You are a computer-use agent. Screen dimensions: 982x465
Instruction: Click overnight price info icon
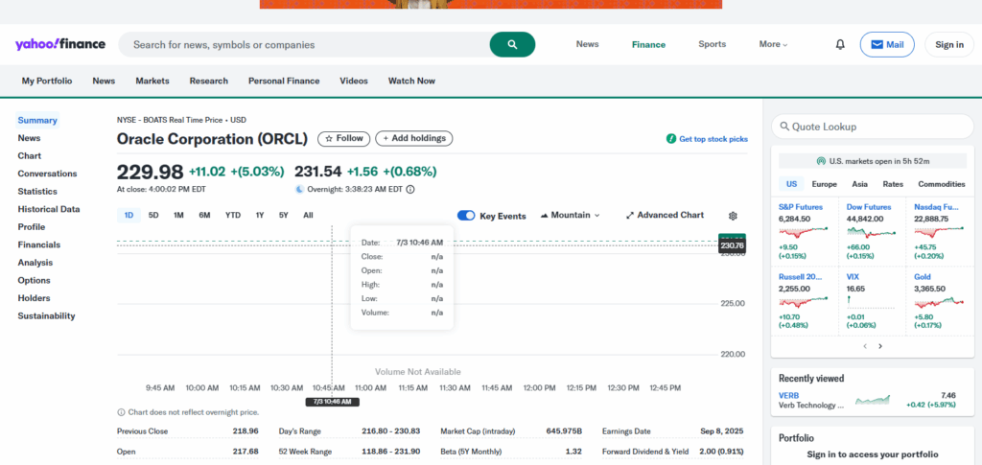pyautogui.click(x=410, y=189)
